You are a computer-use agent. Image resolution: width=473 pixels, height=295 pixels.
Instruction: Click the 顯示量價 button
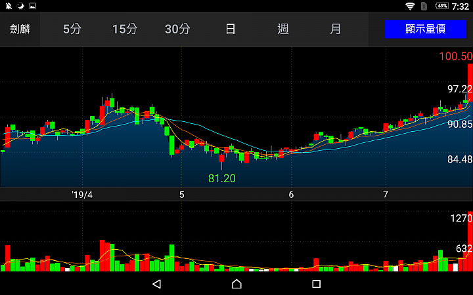coord(425,29)
